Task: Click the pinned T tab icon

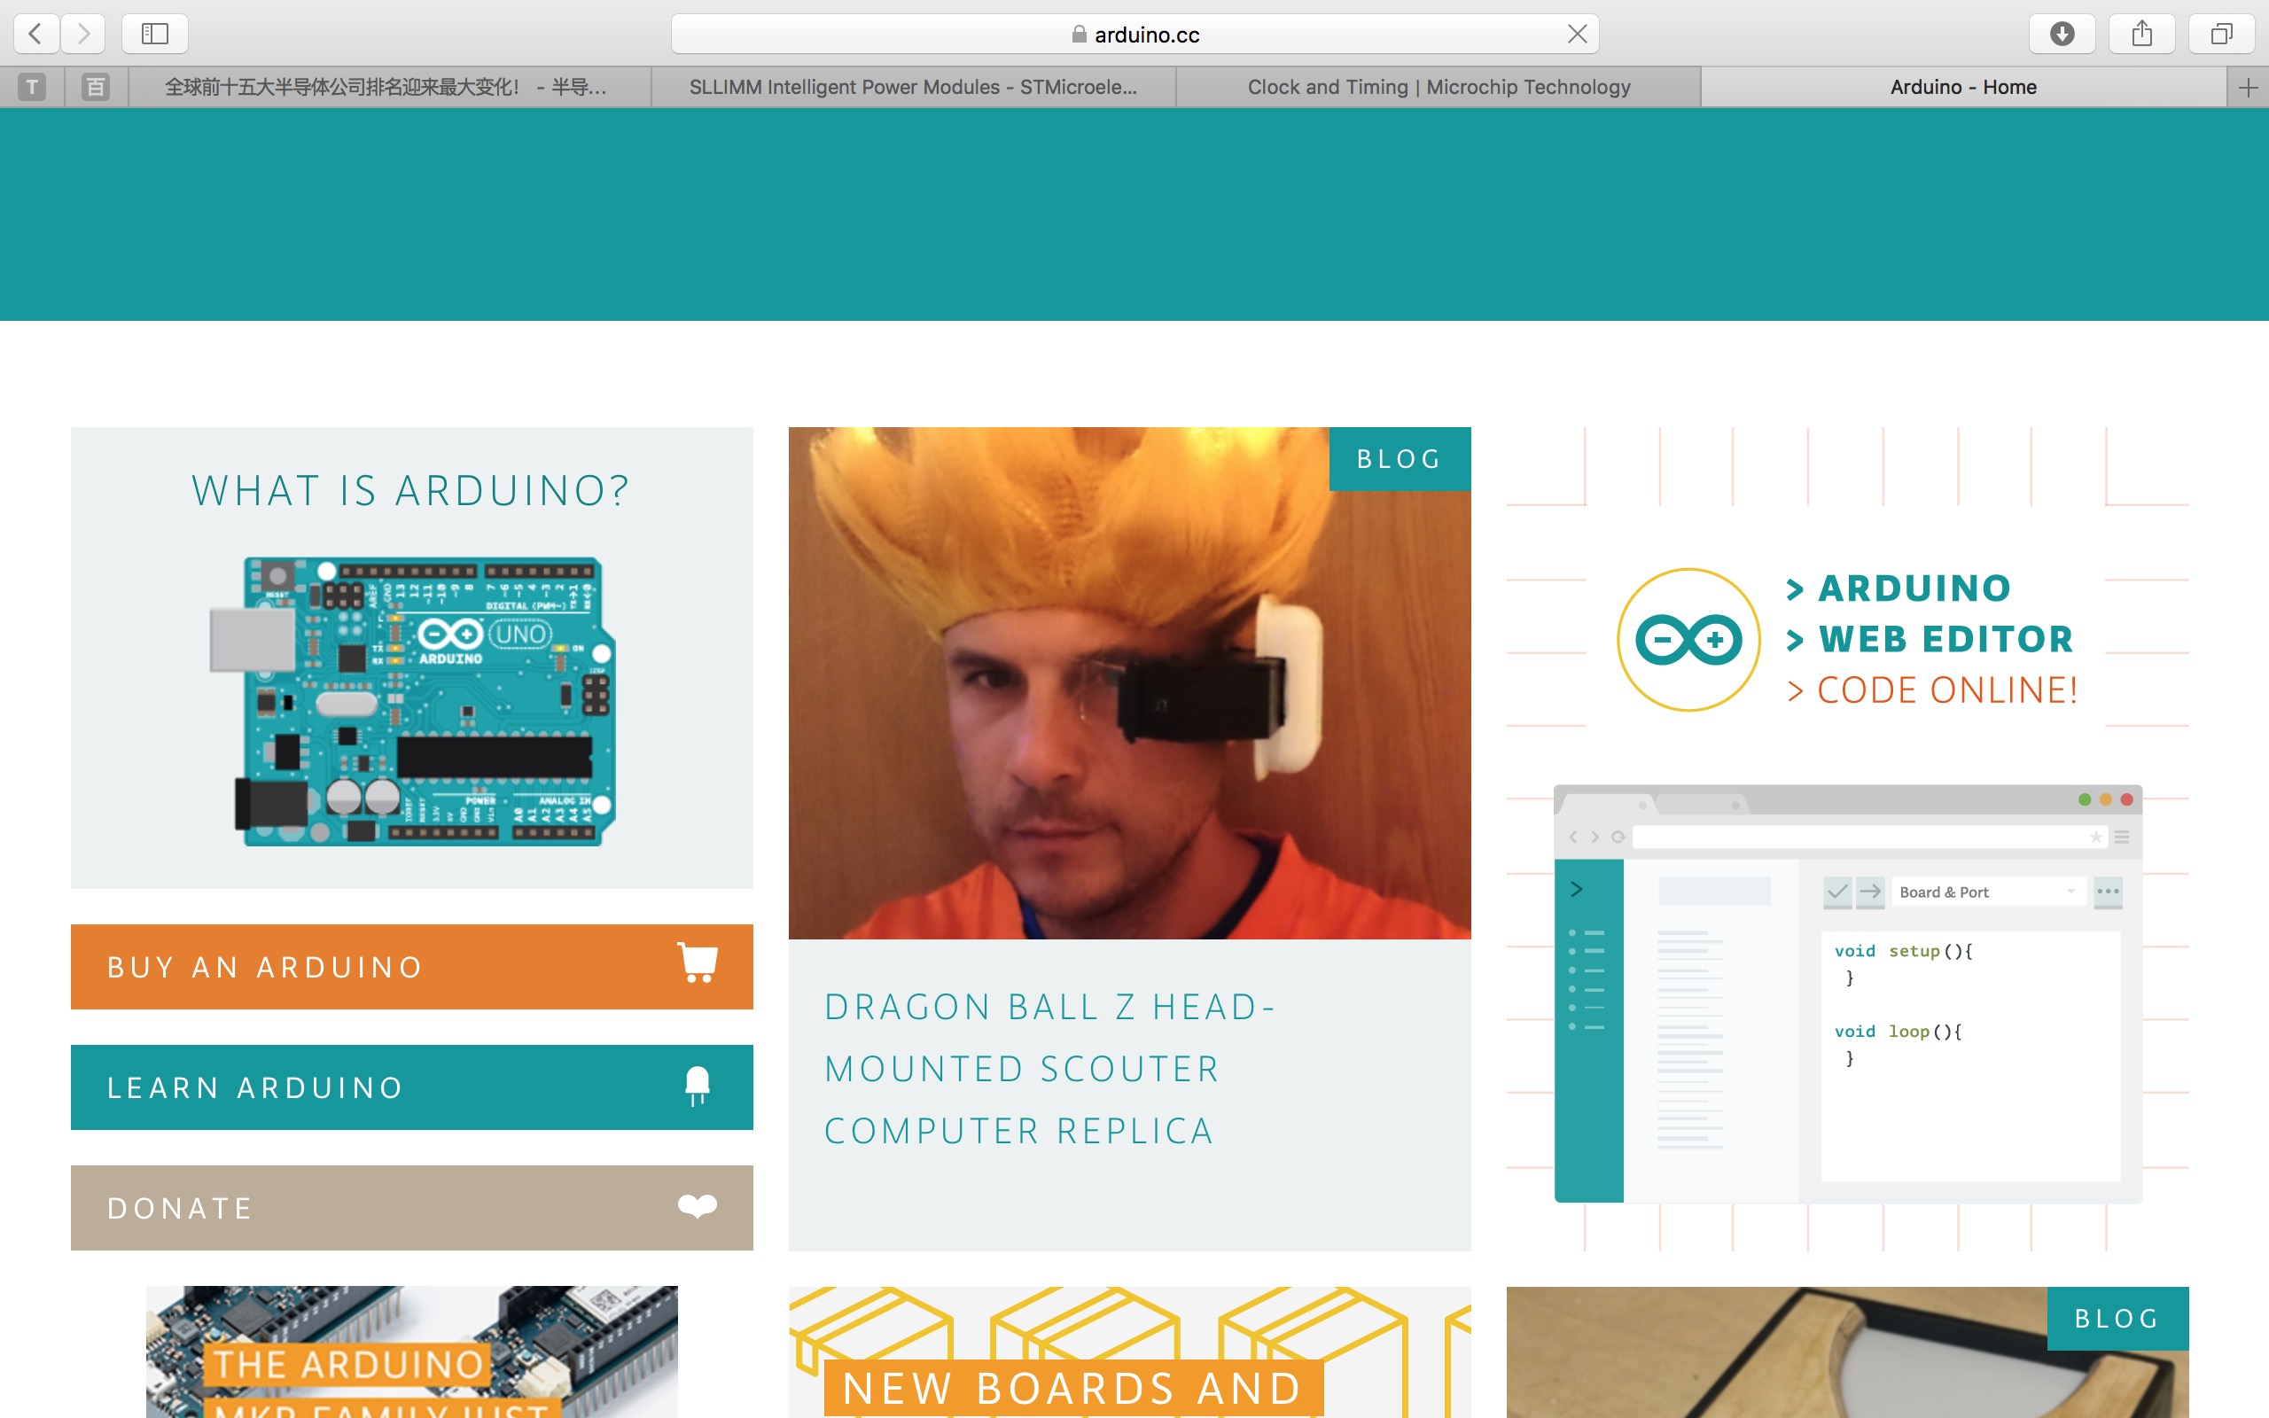Action: click(32, 87)
